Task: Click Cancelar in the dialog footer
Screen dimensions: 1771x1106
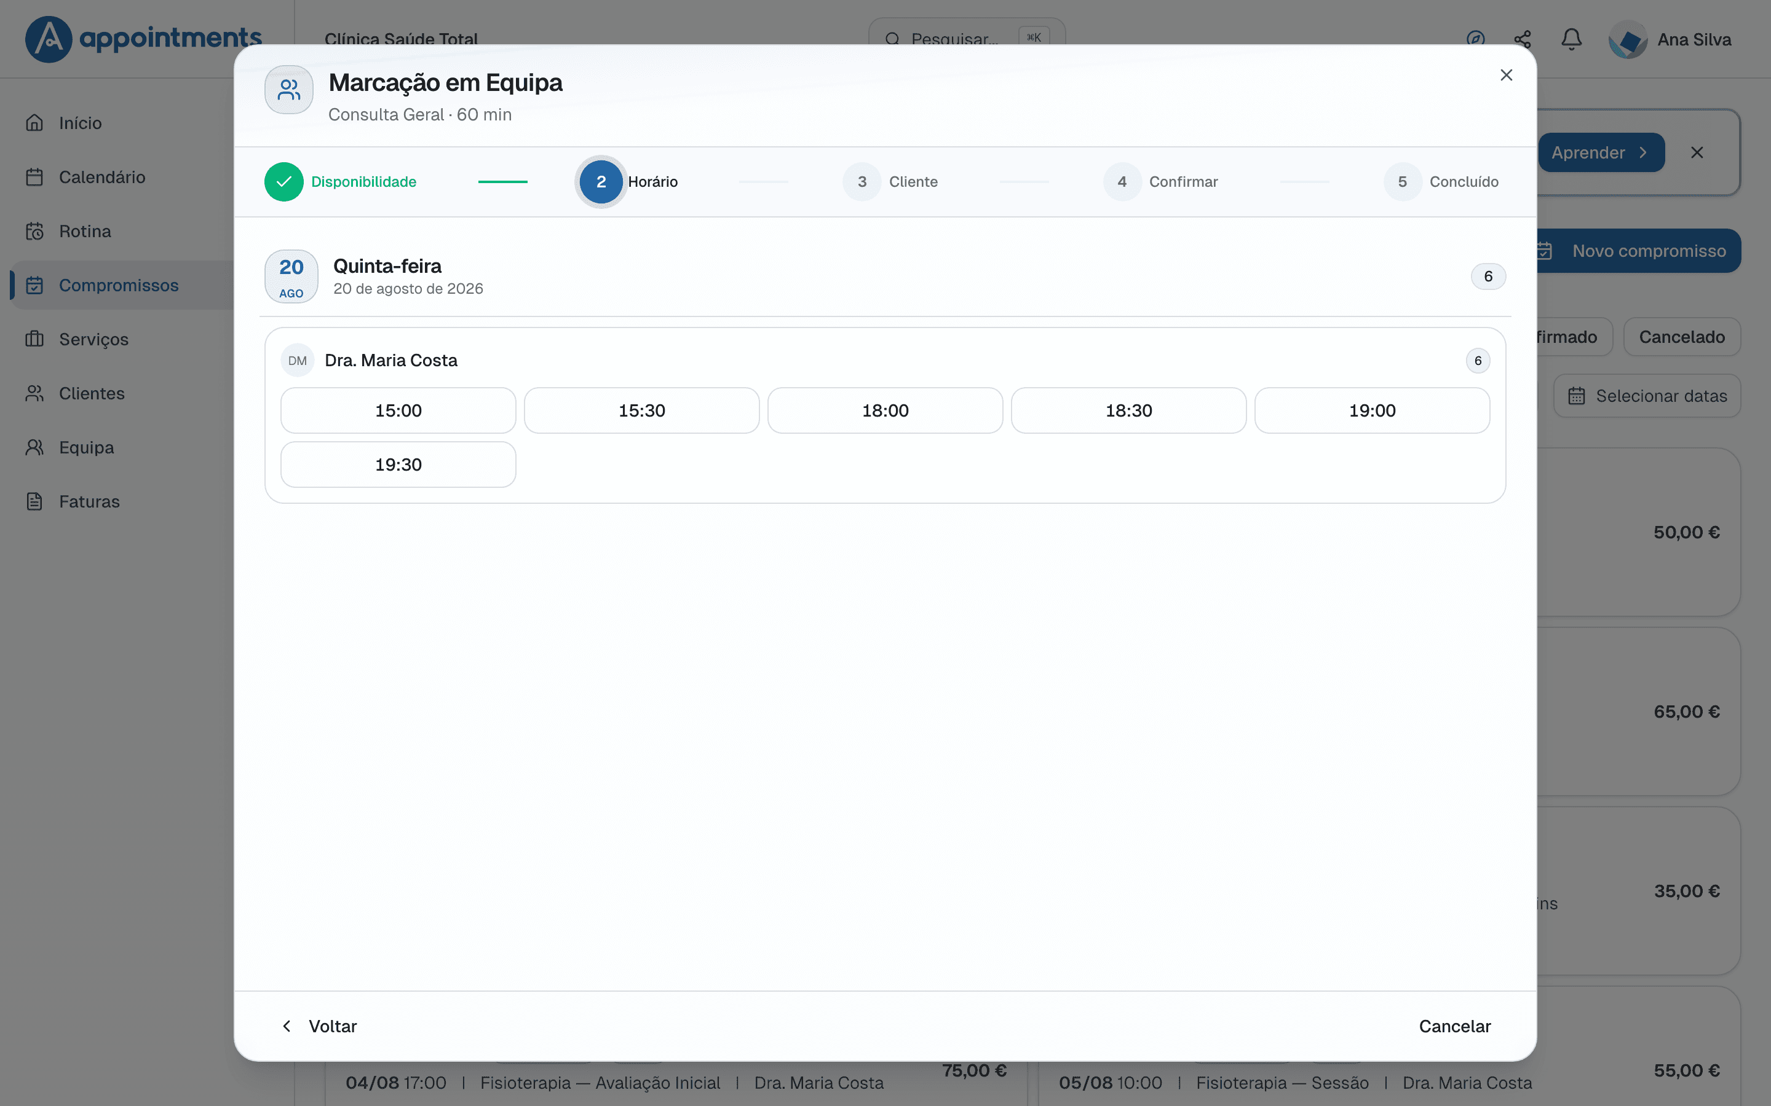Action: [1454, 1026]
